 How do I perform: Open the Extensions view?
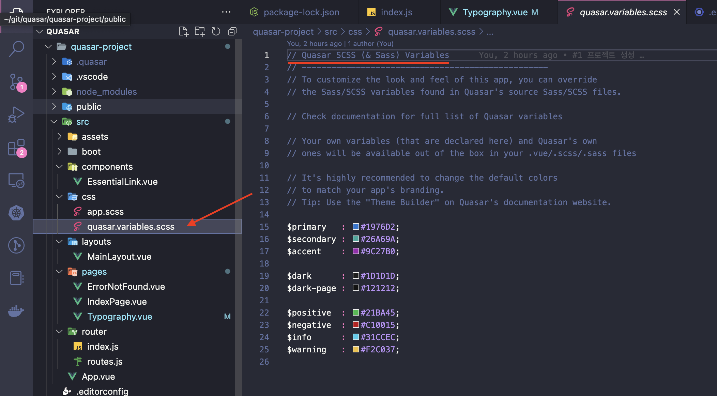(16, 147)
